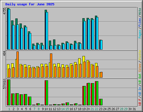Click day label 15 on the axis

(67, 109)
